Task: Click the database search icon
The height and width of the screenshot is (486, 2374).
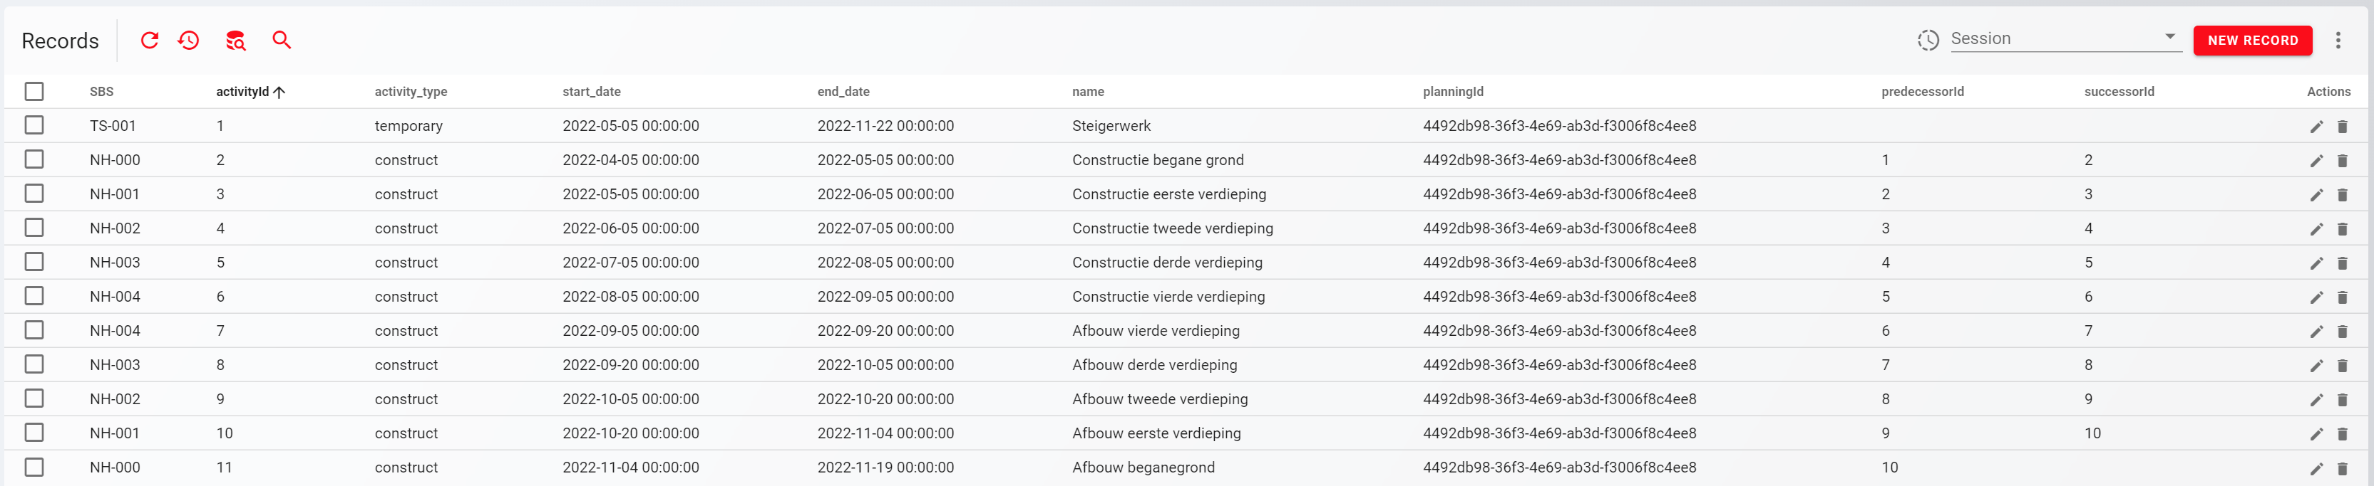Action: click(236, 41)
